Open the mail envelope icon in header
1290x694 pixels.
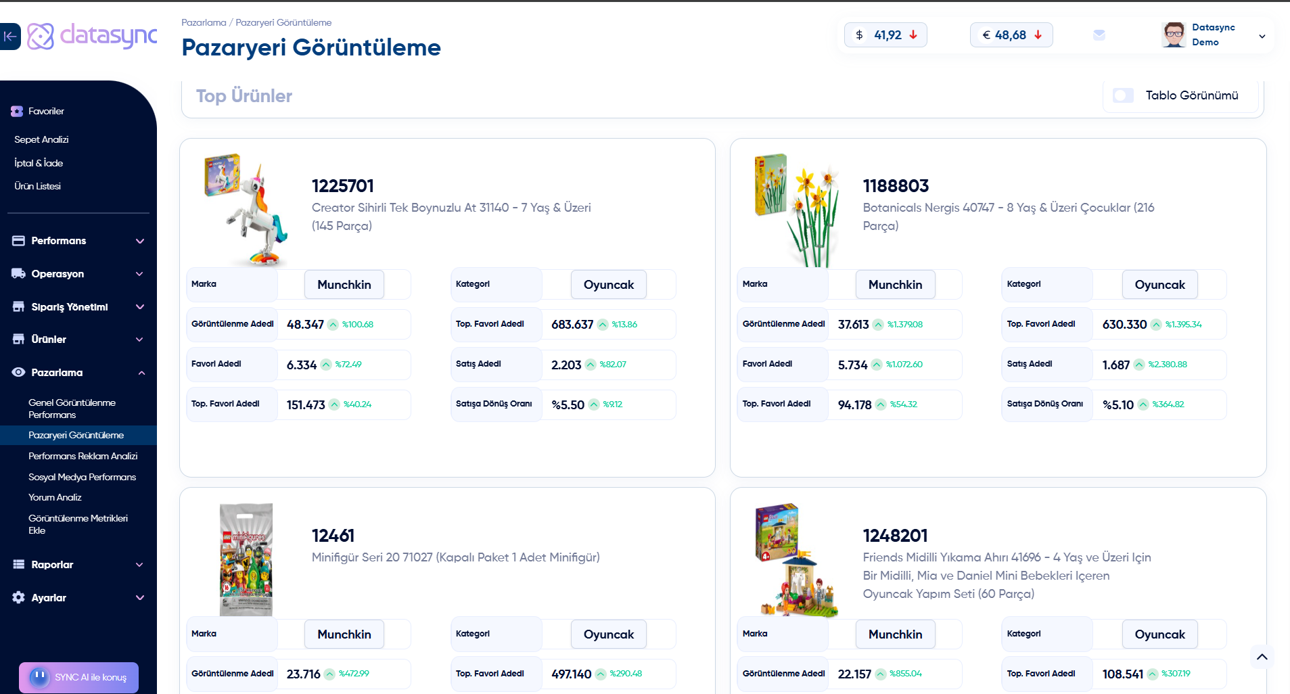click(1099, 35)
